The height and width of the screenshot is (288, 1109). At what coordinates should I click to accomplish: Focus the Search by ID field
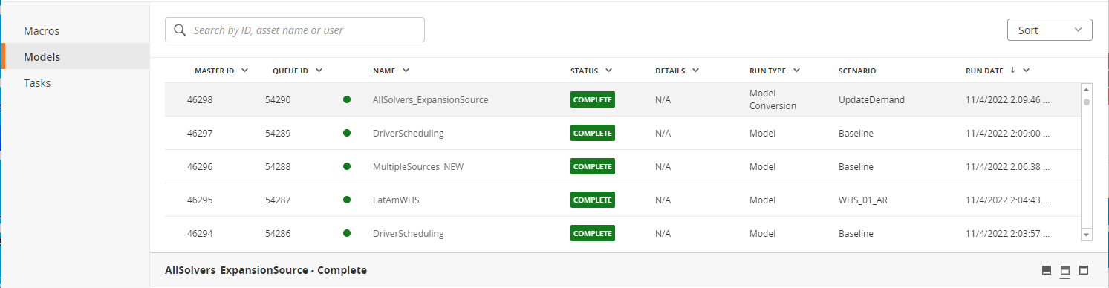pos(295,30)
